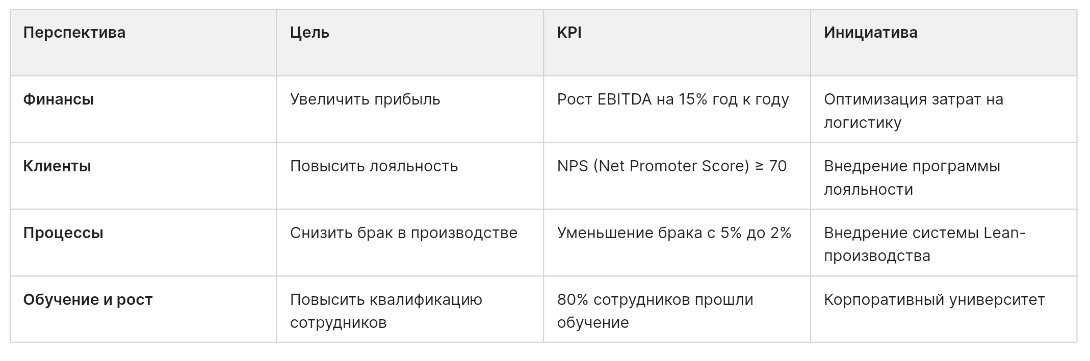Click the Рост EBITDA на 15% cell

coord(677,109)
